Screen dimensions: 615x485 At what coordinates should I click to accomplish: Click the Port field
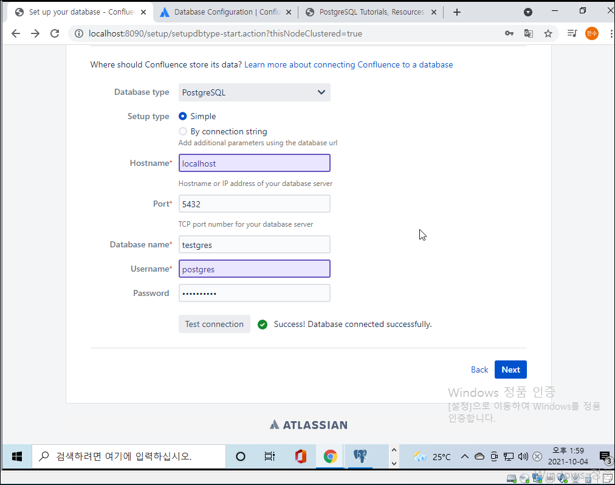254,204
